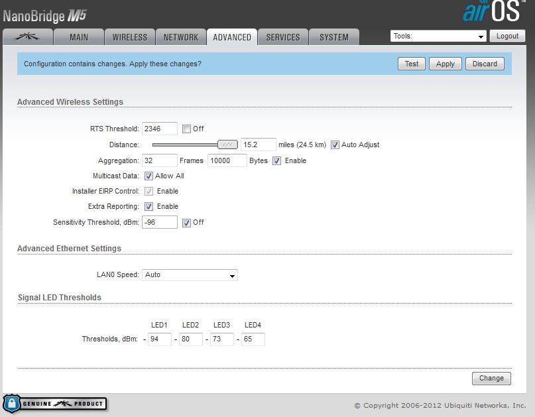Discard the configuration changes
Image resolution: width=535 pixels, height=417 pixels.
485,64
